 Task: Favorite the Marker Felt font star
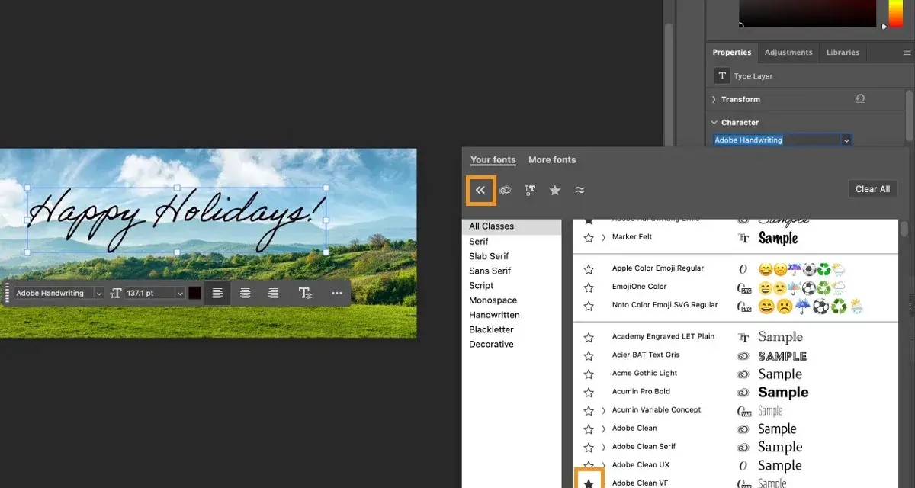(589, 238)
